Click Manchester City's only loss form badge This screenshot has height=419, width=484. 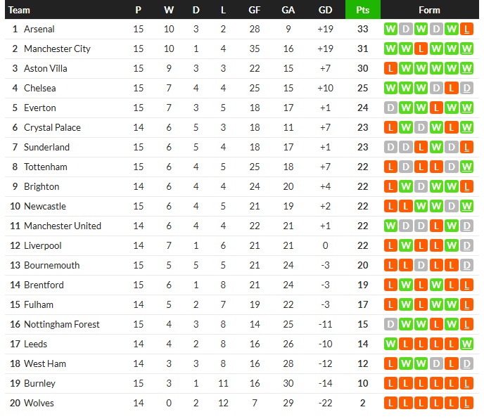click(421, 49)
